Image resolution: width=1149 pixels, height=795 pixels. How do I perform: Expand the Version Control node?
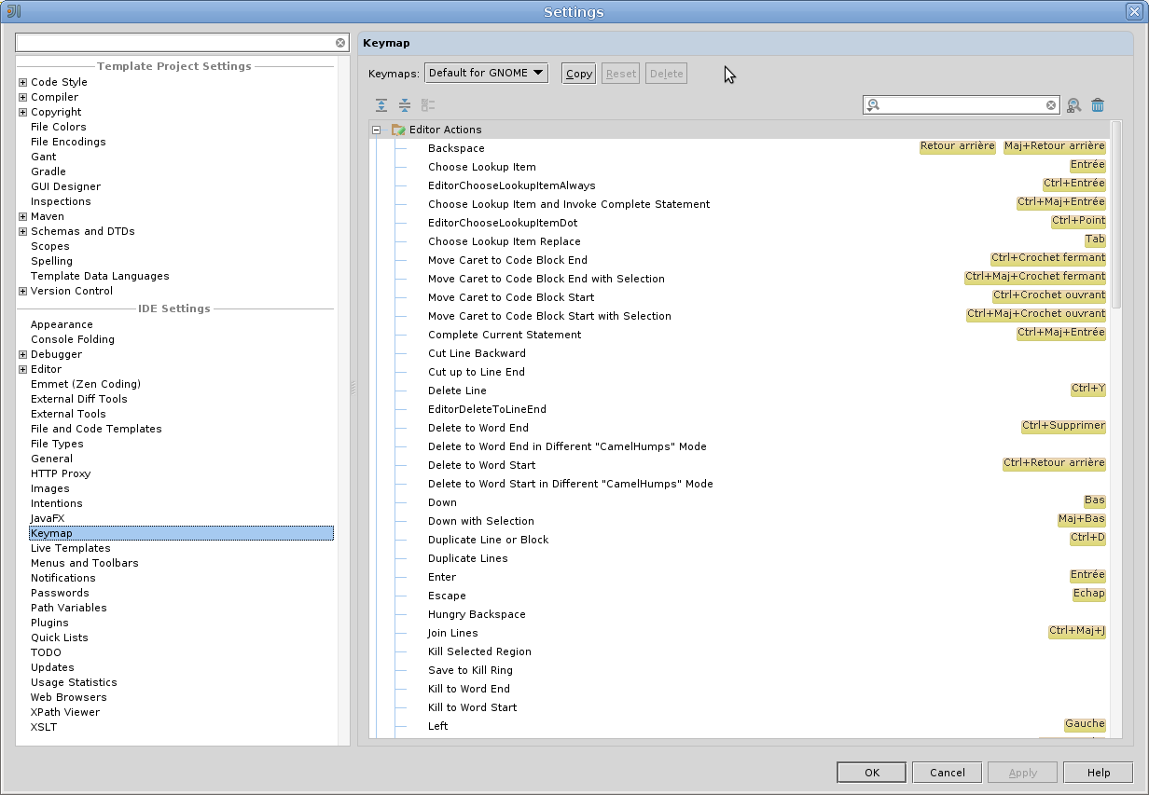point(22,291)
